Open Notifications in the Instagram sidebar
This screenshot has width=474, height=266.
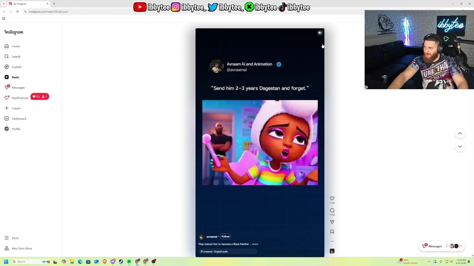click(16, 98)
